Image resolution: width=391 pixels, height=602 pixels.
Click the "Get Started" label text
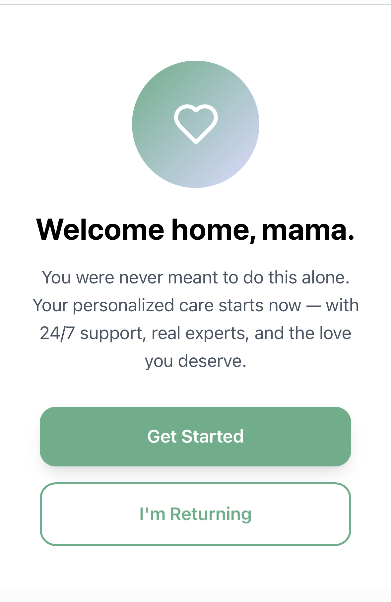click(195, 436)
